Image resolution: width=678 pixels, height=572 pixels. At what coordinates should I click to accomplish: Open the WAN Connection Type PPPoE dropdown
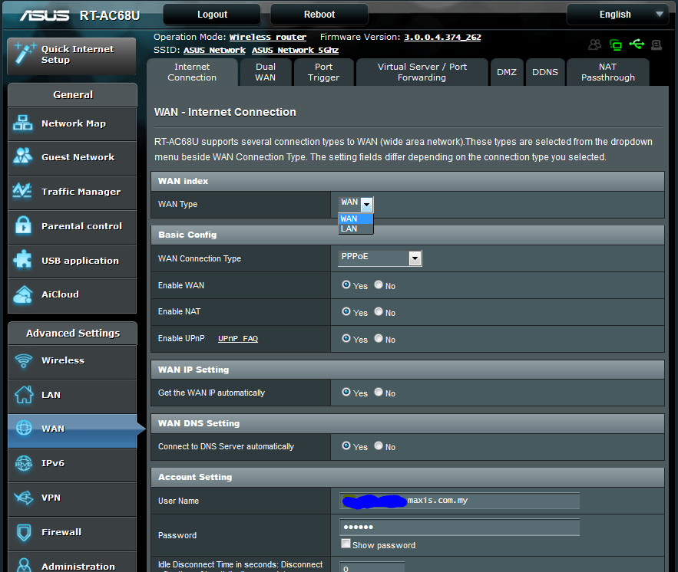pyautogui.click(x=379, y=258)
